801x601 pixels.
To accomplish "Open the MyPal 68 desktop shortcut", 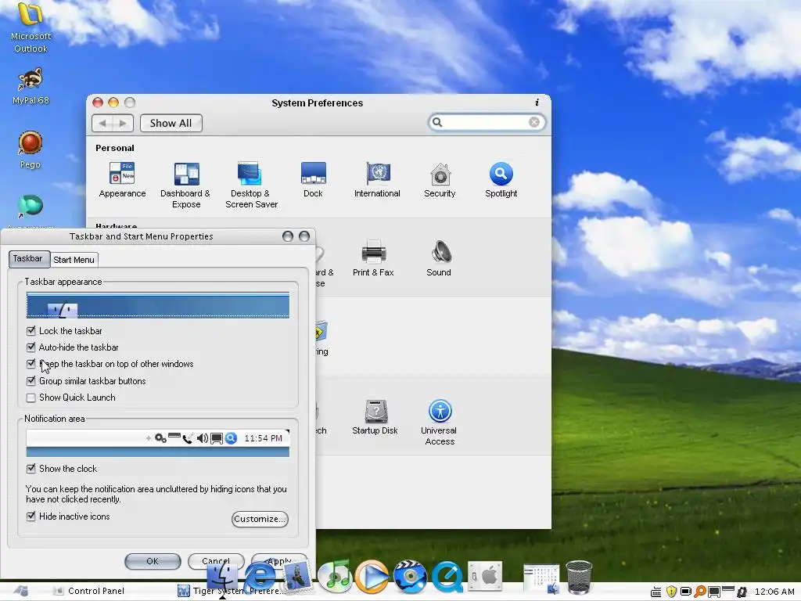I will tap(31, 86).
